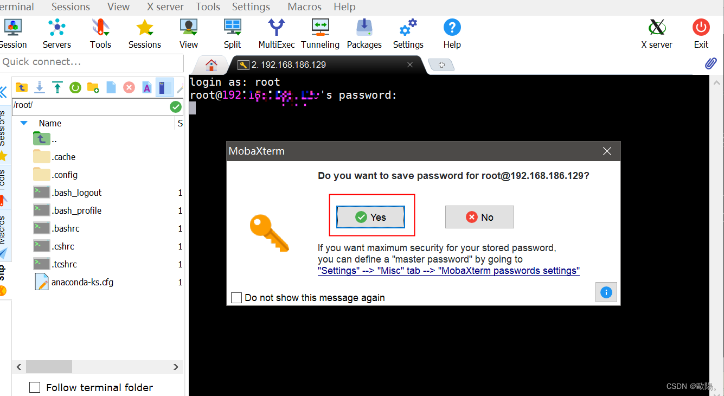Create a new folder in SFTP panel

pyautogui.click(x=93, y=87)
